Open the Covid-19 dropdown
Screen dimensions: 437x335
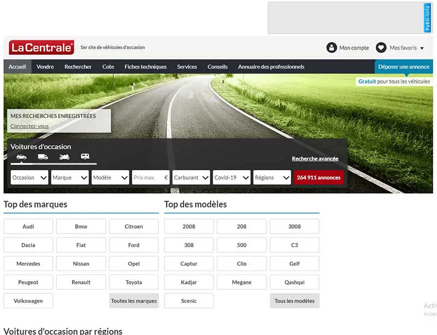[x=232, y=177]
